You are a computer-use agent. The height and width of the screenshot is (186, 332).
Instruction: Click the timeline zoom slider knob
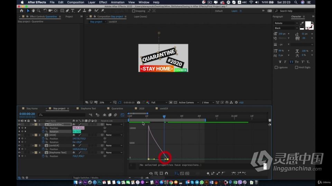(142, 178)
